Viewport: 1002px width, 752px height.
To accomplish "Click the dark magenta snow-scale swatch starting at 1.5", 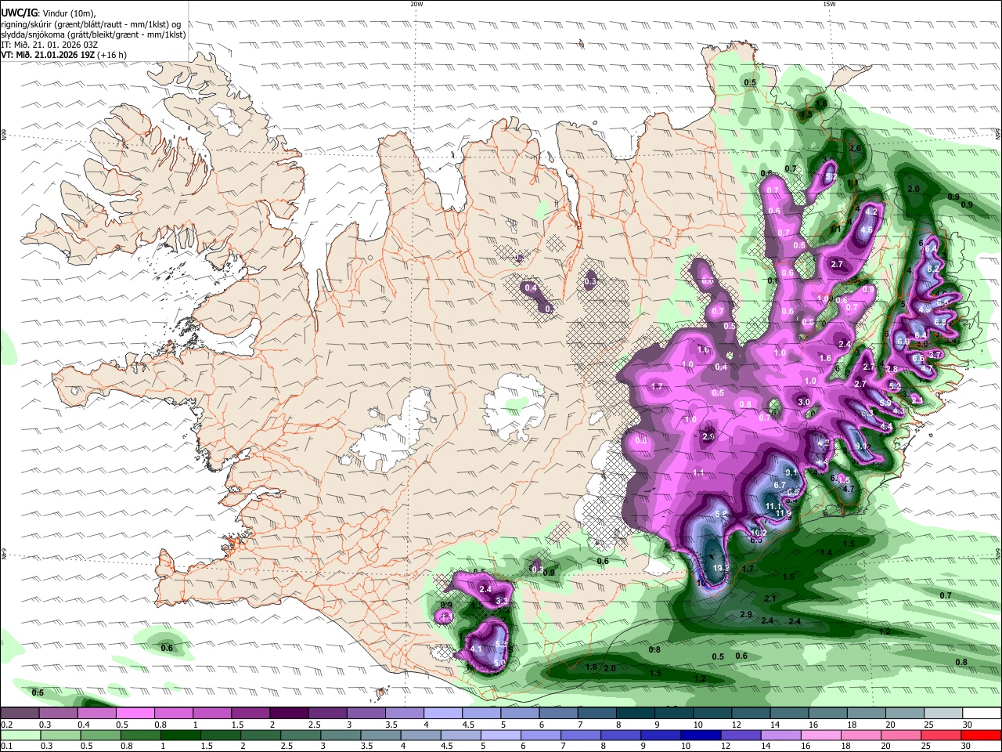I will tap(250, 713).
